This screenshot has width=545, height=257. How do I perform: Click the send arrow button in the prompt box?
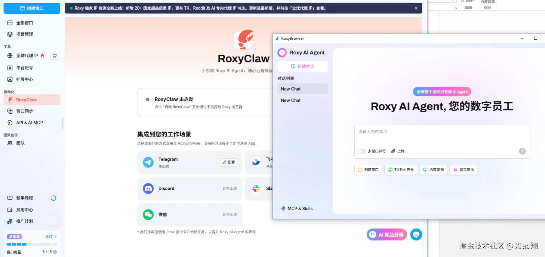[x=522, y=151]
